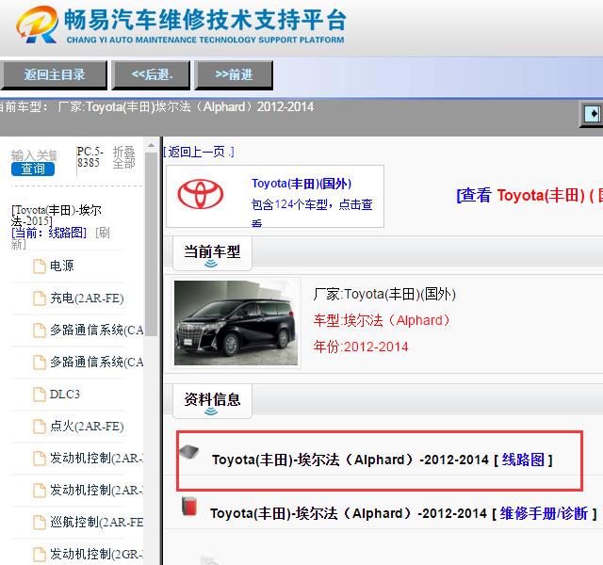
Task: Open the 发动机控制(2GR tree item
Action: pyautogui.click(x=96, y=555)
